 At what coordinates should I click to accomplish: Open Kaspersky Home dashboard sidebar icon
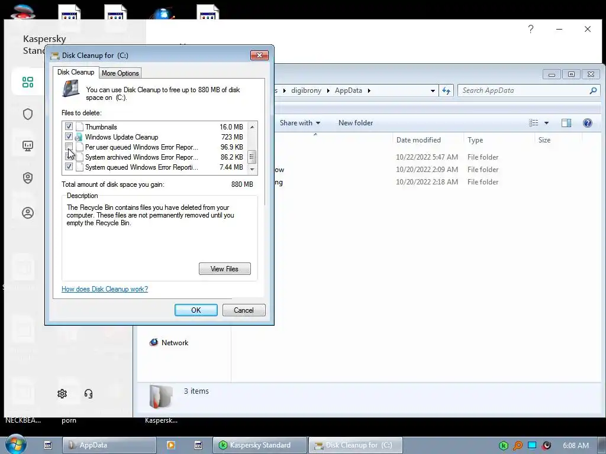pyautogui.click(x=27, y=82)
